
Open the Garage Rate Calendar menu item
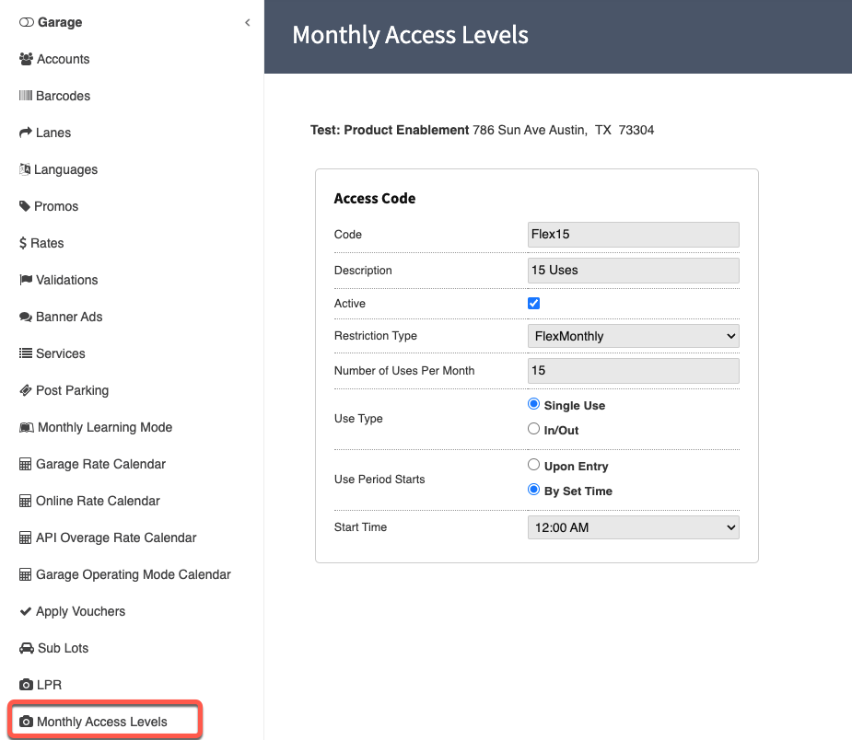click(100, 464)
